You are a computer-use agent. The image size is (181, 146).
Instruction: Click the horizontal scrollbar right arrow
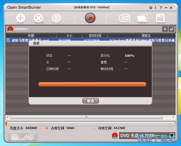pos(173,117)
